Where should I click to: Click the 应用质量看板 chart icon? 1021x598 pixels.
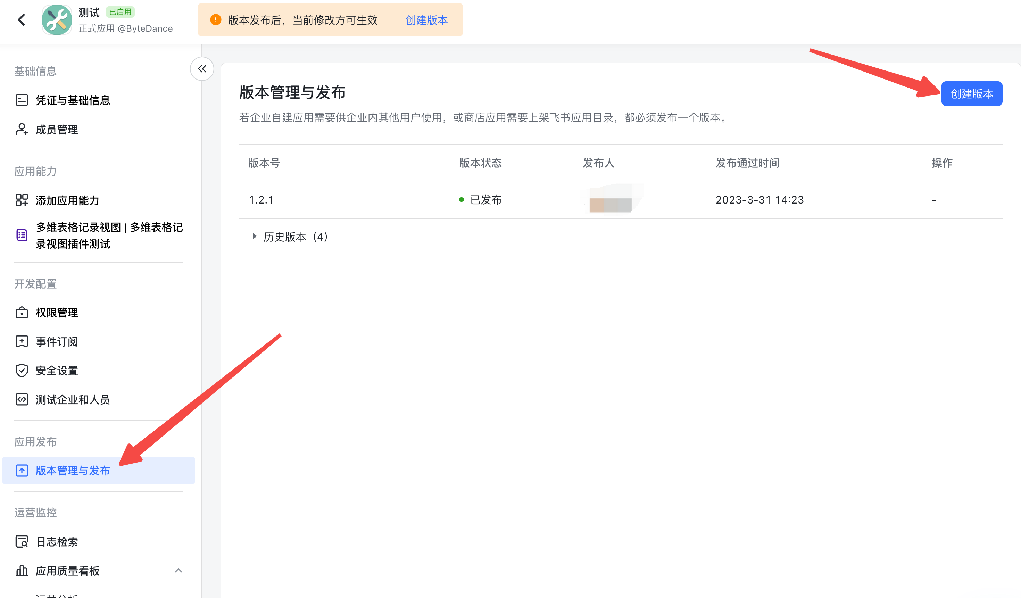(x=22, y=571)
